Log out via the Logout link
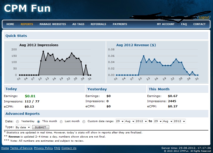 204,17
